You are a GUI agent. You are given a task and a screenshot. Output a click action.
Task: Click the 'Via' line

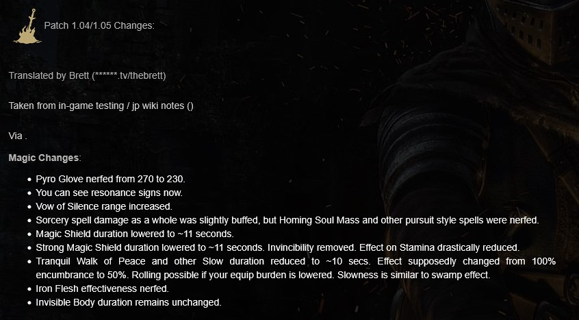(18, 135)
